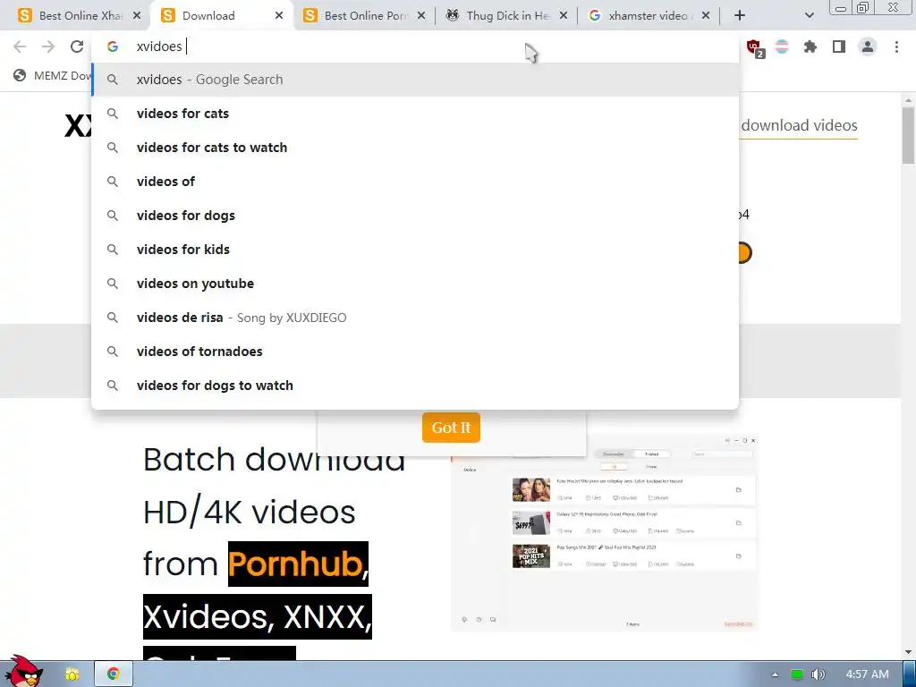Screen dimensions: 916x687
Task: Click the address bar containing xvidoes
Action: [x=415, y=47]
